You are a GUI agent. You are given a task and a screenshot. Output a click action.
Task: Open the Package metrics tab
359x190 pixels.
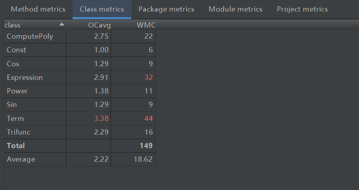(166, 9)
